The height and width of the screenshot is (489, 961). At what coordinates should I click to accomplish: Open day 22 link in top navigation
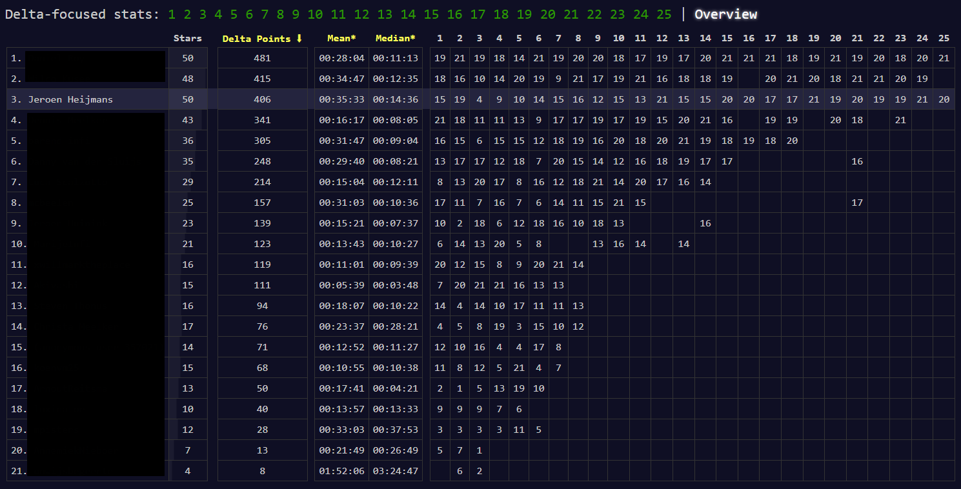(594, 14)
